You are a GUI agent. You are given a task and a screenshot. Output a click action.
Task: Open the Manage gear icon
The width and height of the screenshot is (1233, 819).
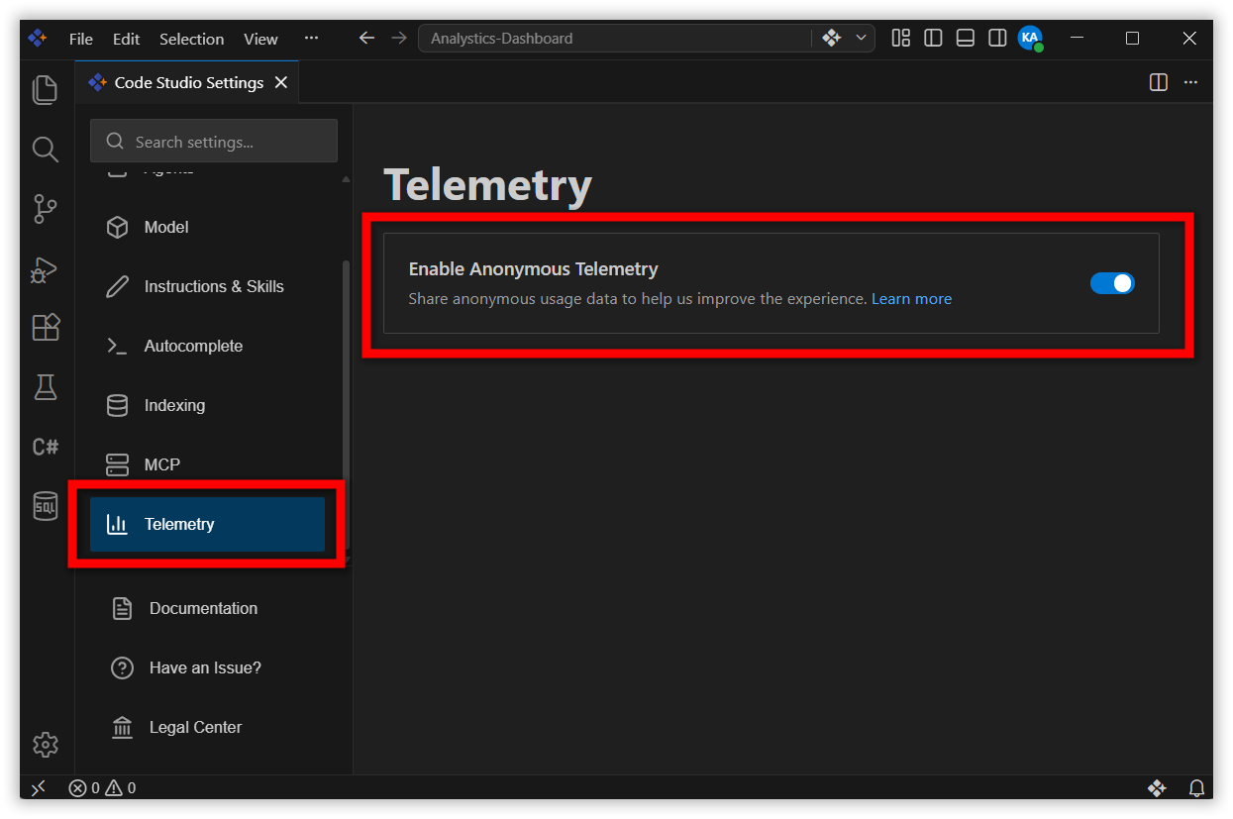click(x=46, y=744)
